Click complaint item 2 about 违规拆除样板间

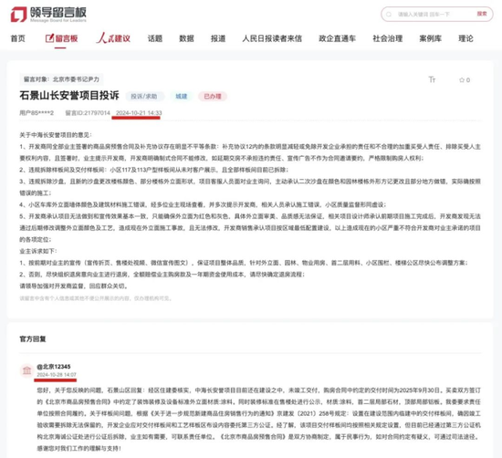click(x=153, y=170)
